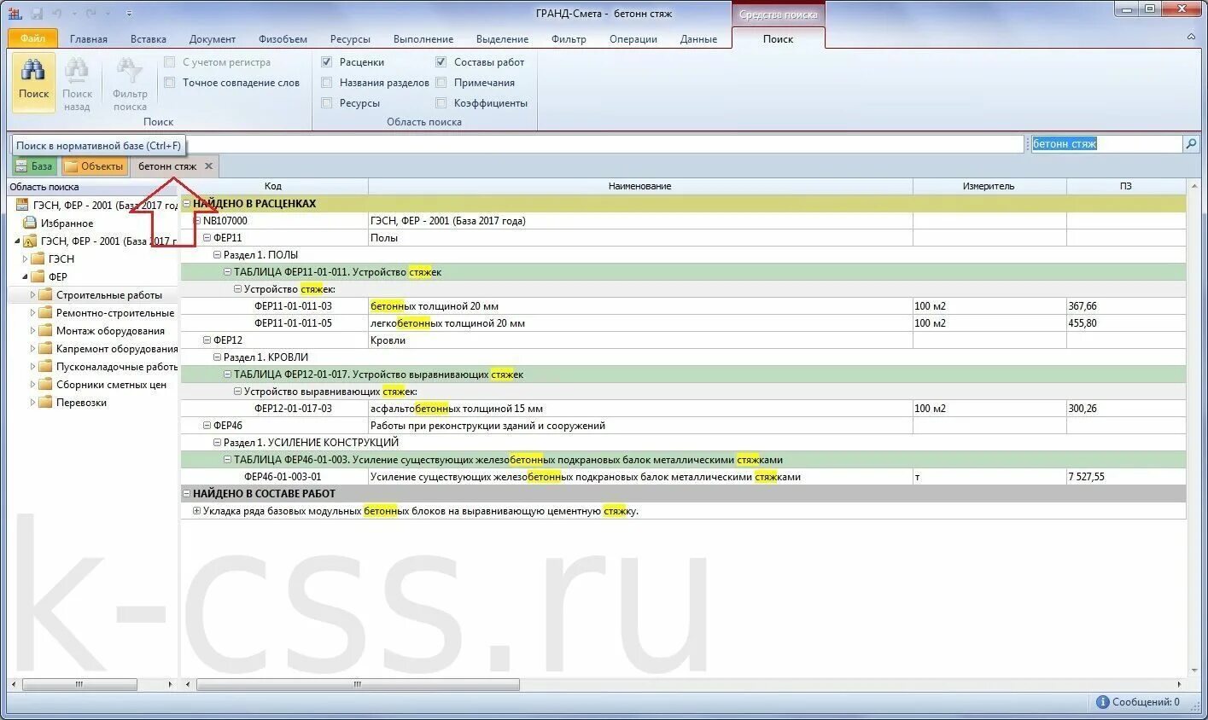Image resolution: width=1208 pixels, height=720 pixels.
Task: Open the quick access toolbar customize arrow
Action: pos(129,14)
